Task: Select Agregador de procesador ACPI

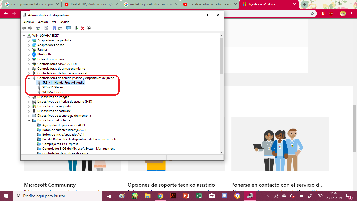Action: tap(64, 125)
